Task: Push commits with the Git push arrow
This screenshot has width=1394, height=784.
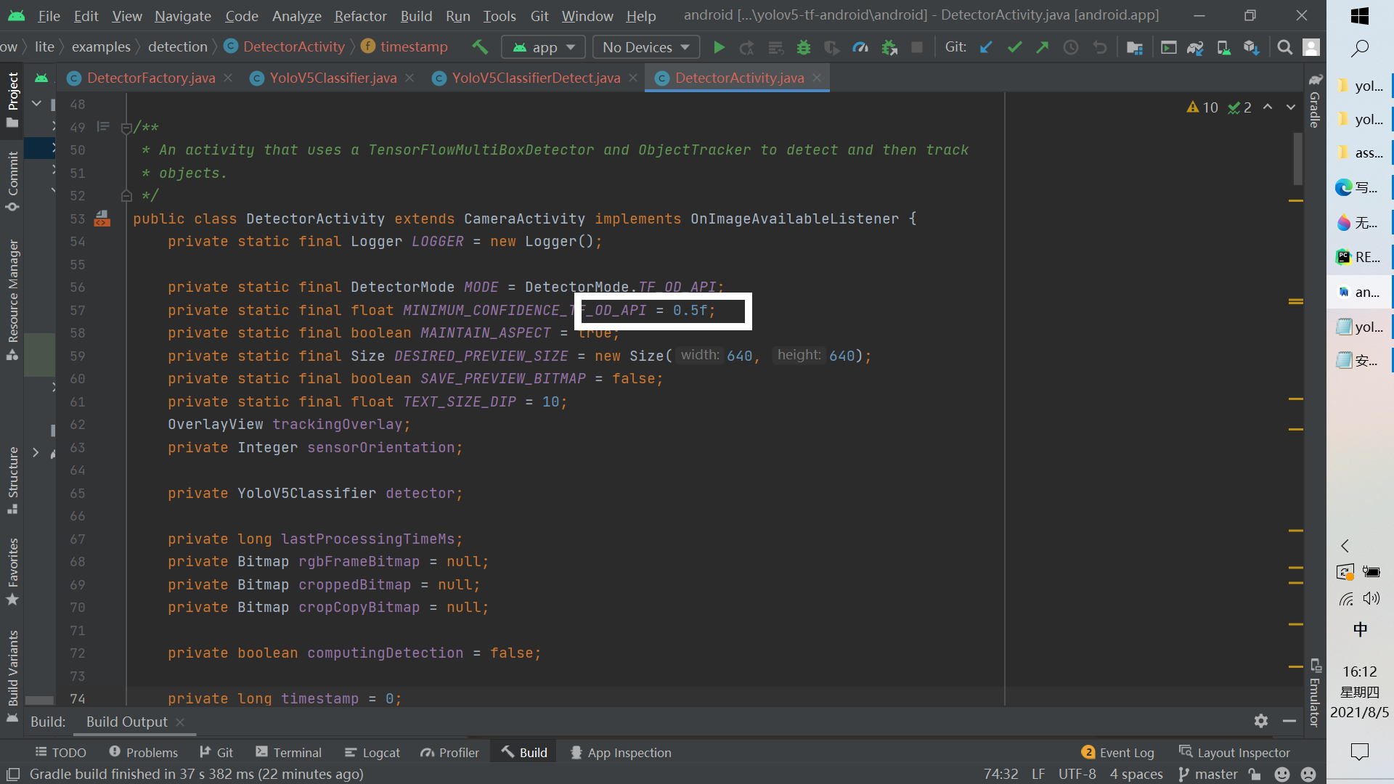Action: pyautogui.click(x=1043, y=47)
